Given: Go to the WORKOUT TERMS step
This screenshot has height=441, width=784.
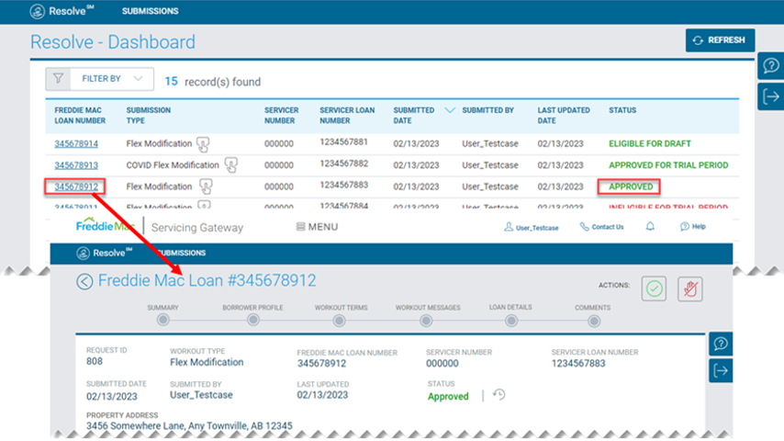Looking at the screenshot, I should [x=339, y=321].
